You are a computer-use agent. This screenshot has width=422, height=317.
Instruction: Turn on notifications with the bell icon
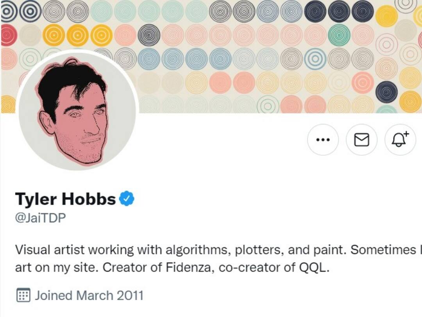point(400,140)
